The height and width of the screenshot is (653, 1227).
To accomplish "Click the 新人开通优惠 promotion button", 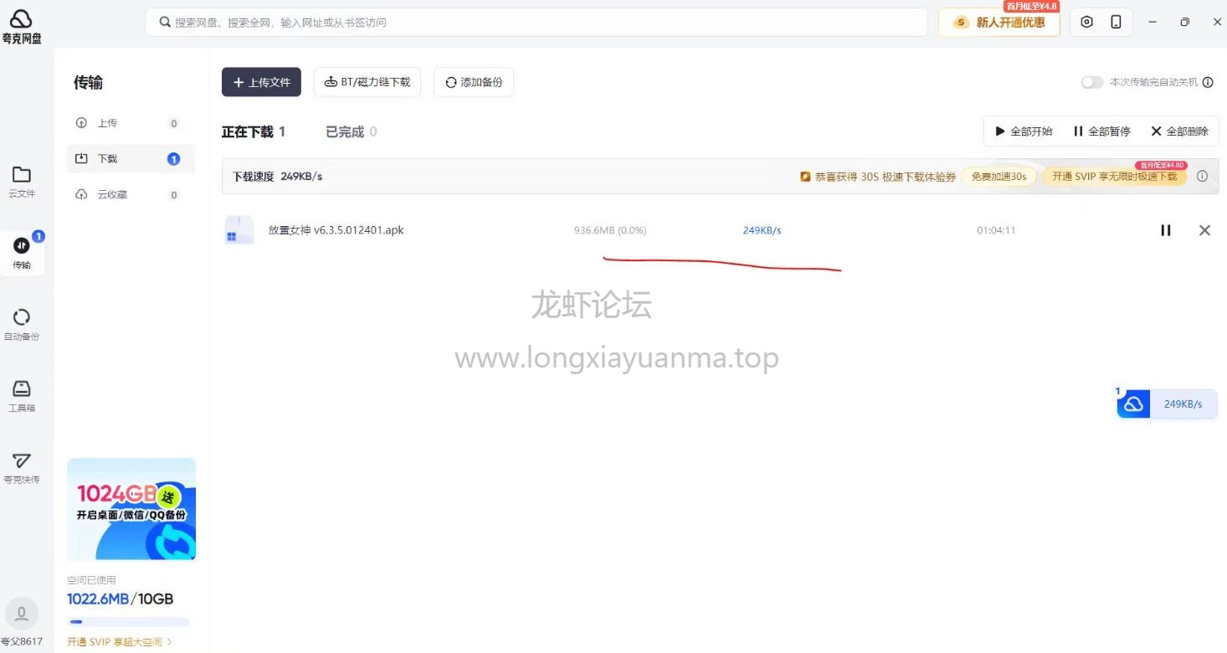I will click(x=999, y=23).
